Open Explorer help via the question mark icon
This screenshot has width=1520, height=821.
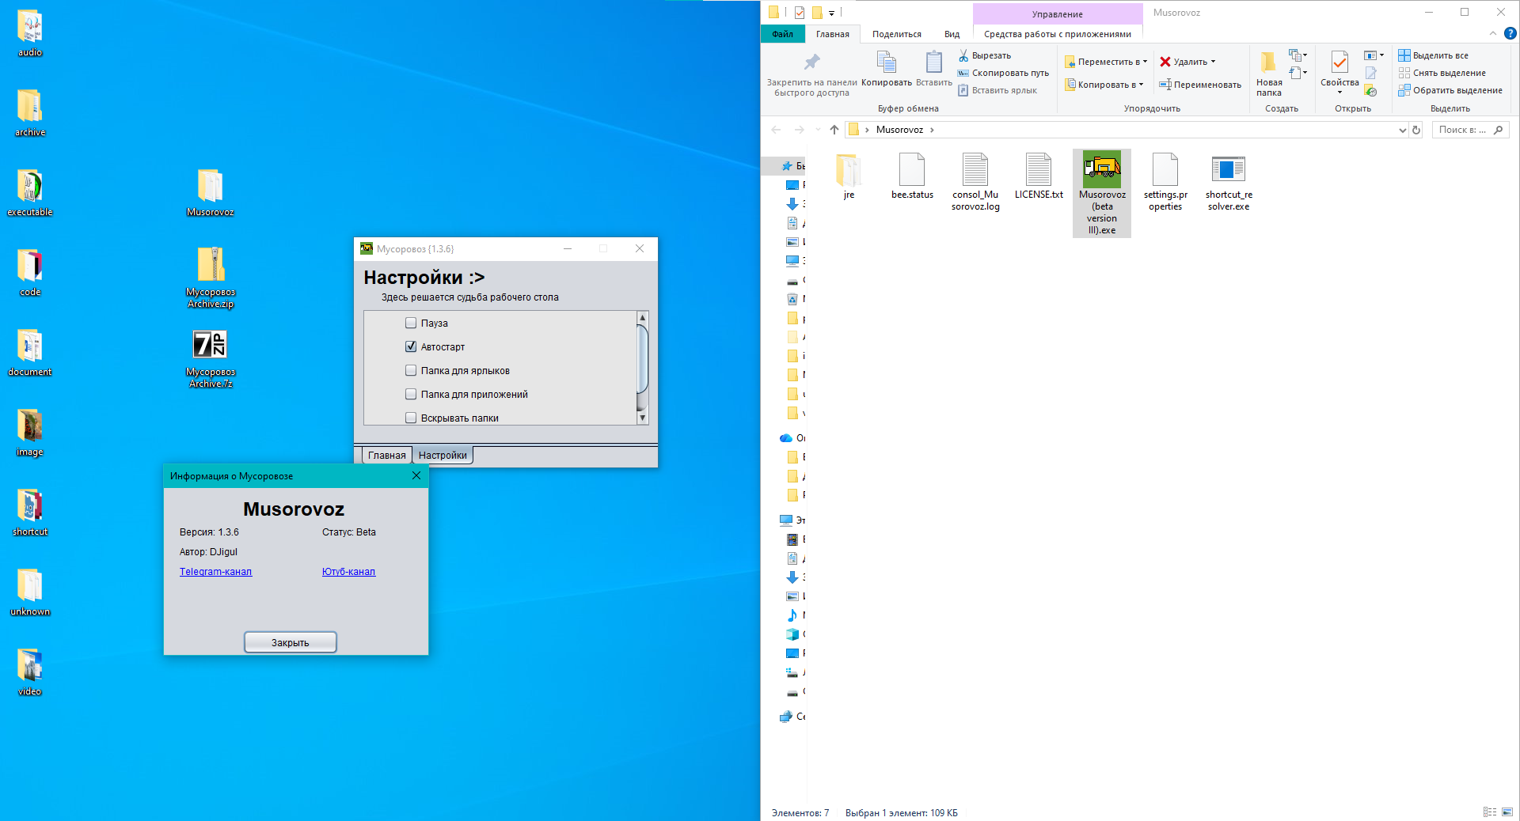tap(1510, 34)
